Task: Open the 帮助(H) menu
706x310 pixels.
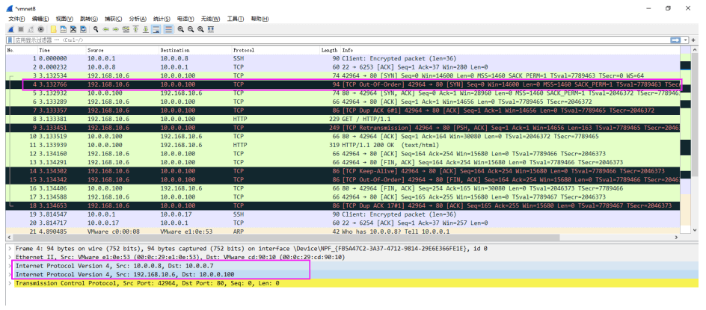Action: tap(260, 19)
